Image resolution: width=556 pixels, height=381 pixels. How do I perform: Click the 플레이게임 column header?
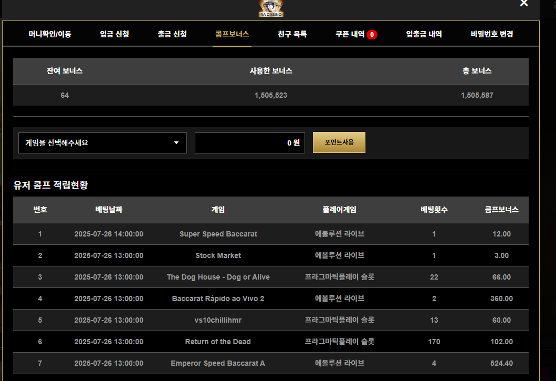pos(339,210)
